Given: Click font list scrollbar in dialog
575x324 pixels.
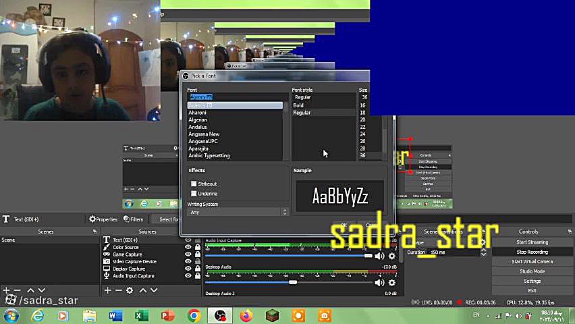Looking at the screenshot, I should [x=285, y=132].
